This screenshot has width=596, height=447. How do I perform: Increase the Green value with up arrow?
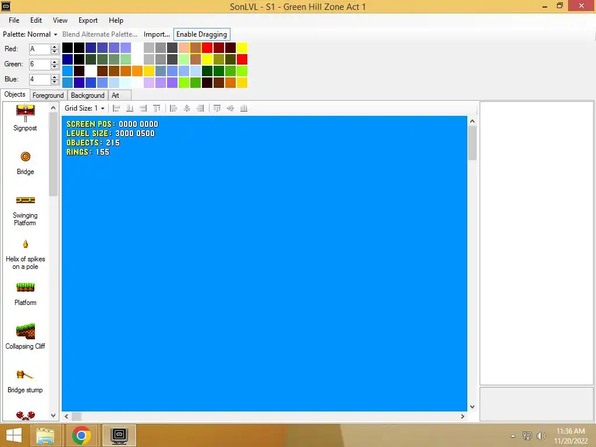point(55,62)
